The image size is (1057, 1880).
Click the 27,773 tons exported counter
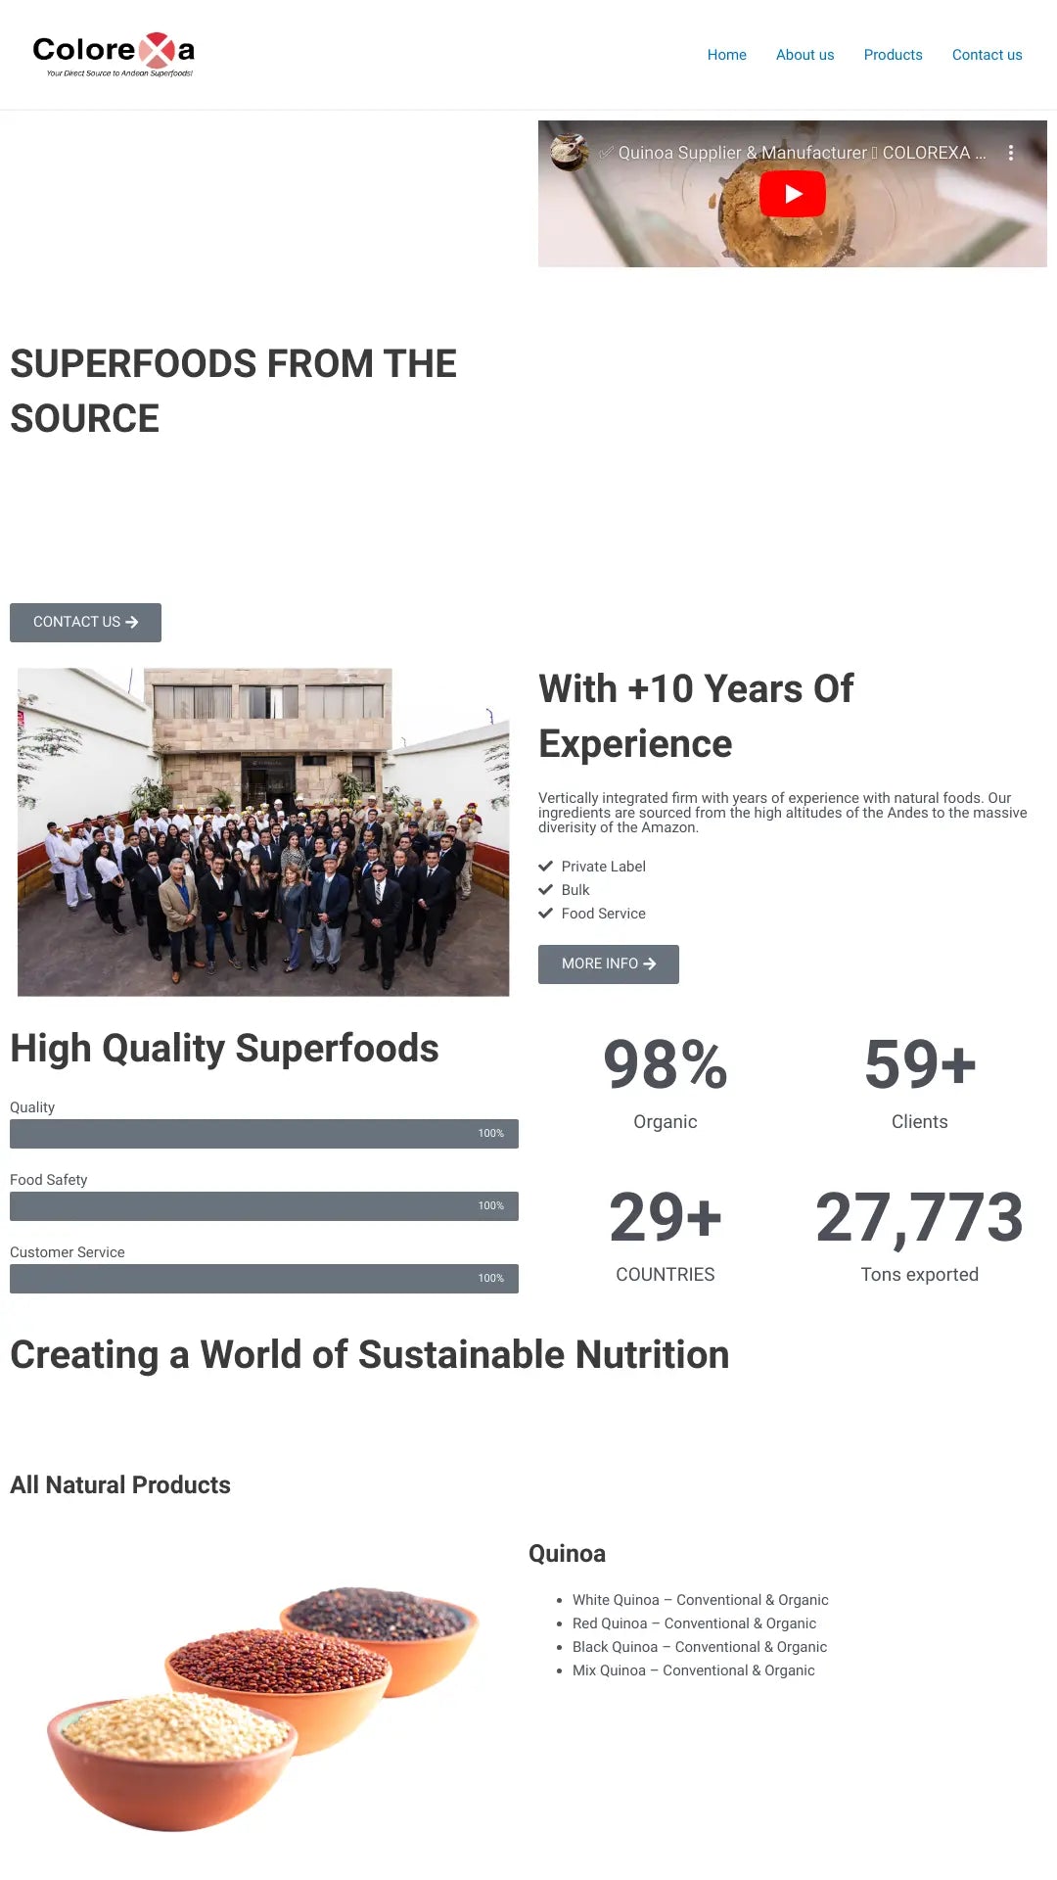point(919,1217)
